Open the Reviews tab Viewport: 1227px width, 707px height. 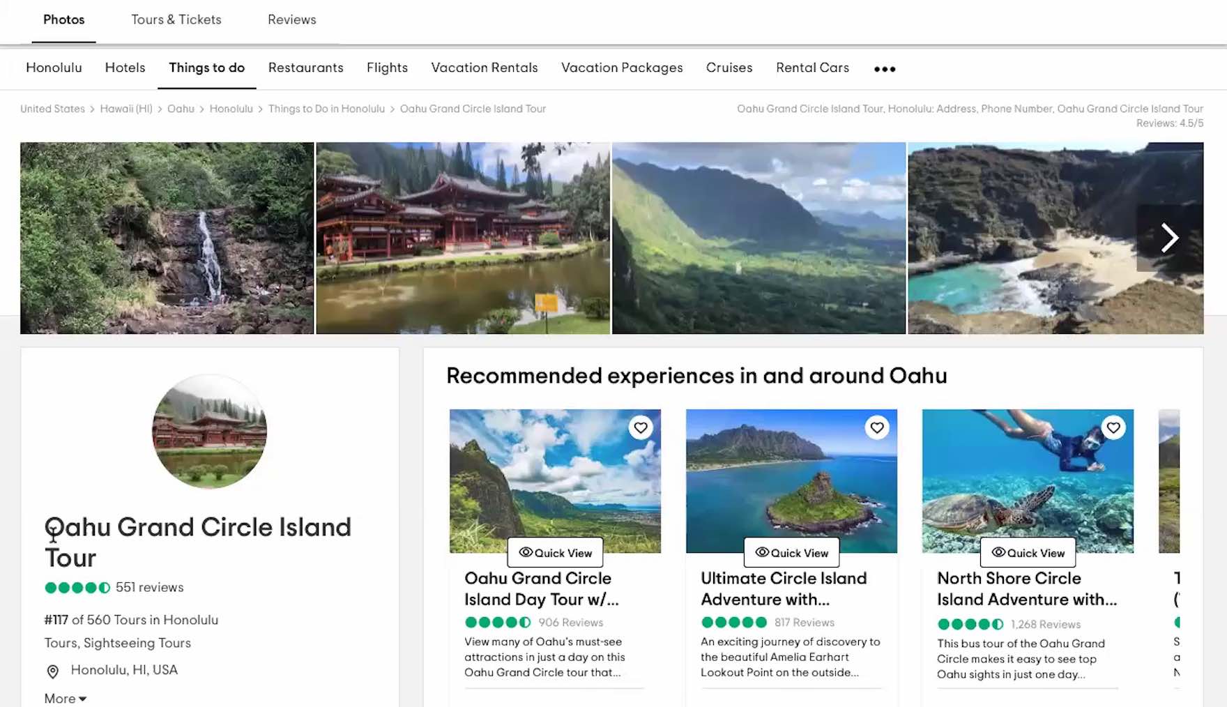(291, 20)
